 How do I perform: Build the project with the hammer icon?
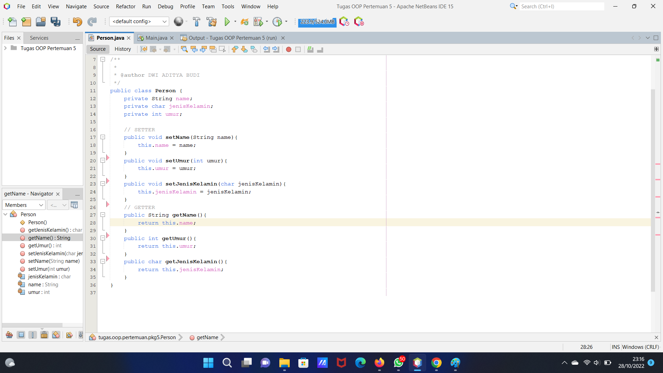pyautogui.click(x=196, y=21)
